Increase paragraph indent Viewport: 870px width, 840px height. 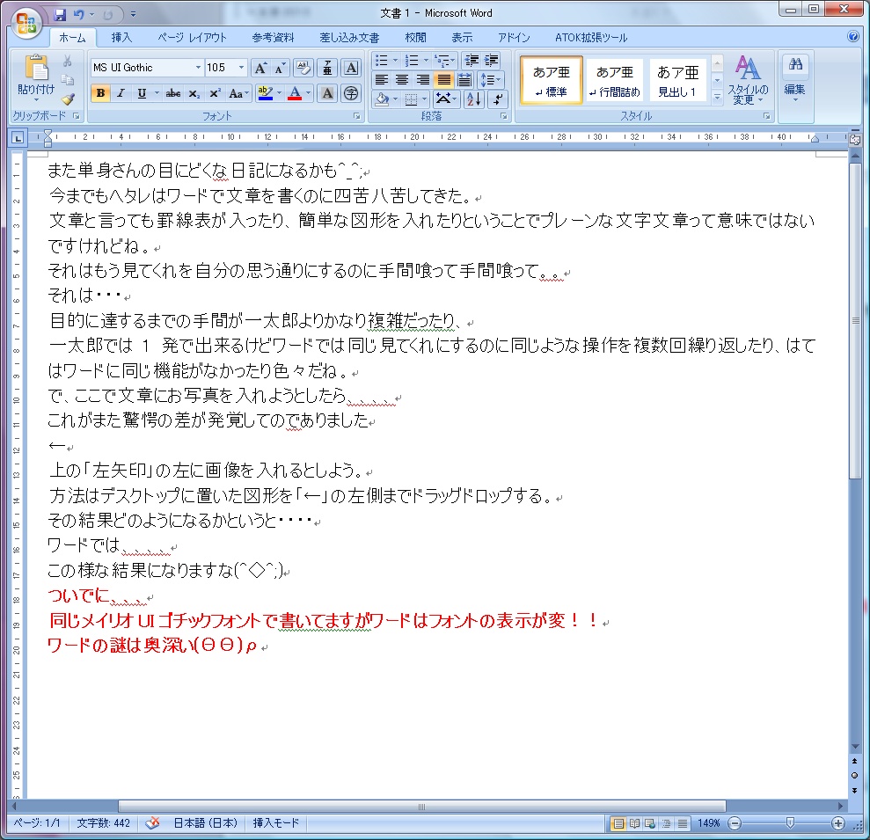coord(492,61)
